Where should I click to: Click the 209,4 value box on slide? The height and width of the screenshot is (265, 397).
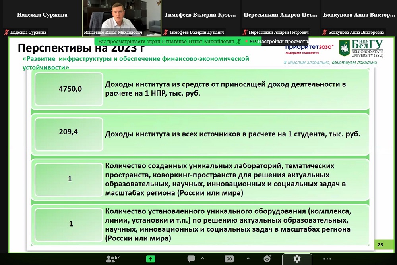tap(70, 132)
